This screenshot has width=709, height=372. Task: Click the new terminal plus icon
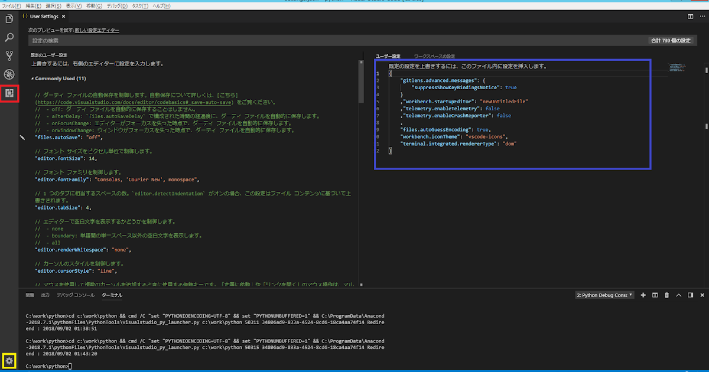(643, 295)
